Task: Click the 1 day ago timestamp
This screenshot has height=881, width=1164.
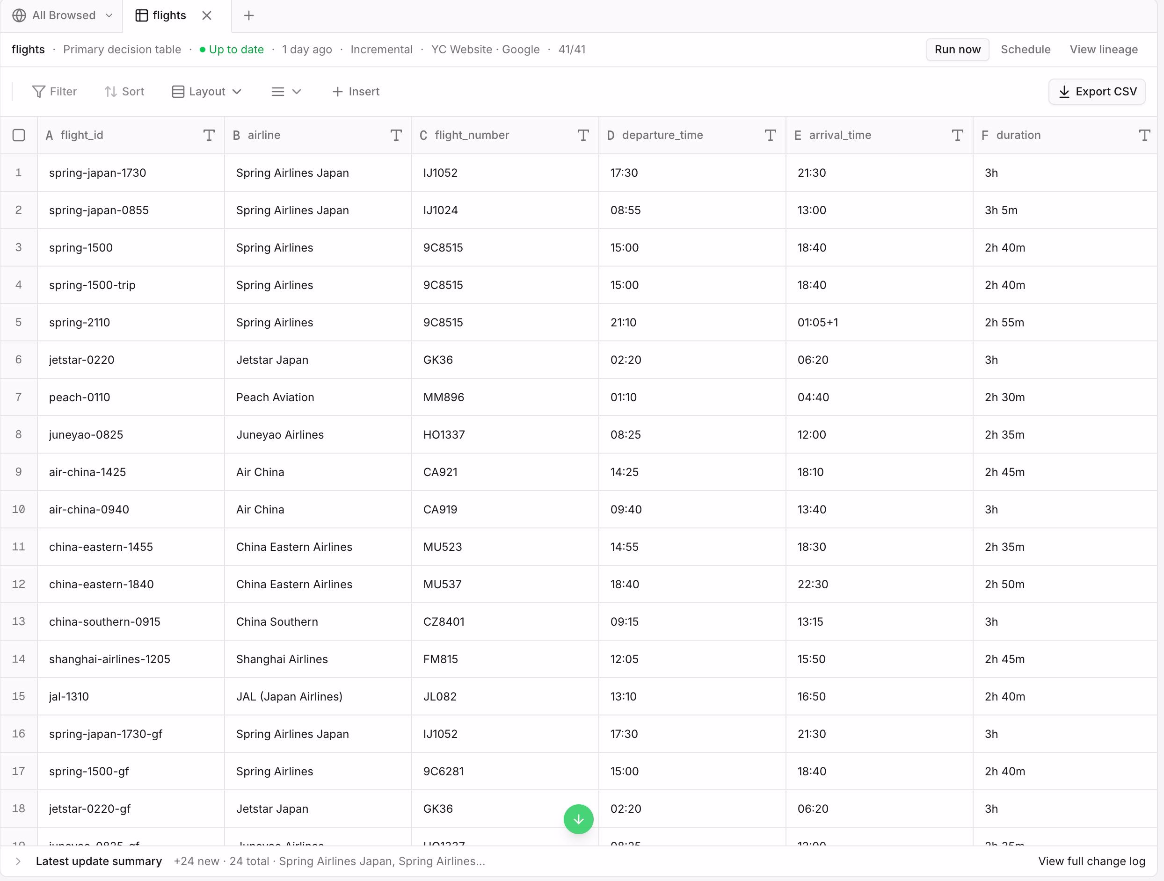Action: [x=307, y=50]
